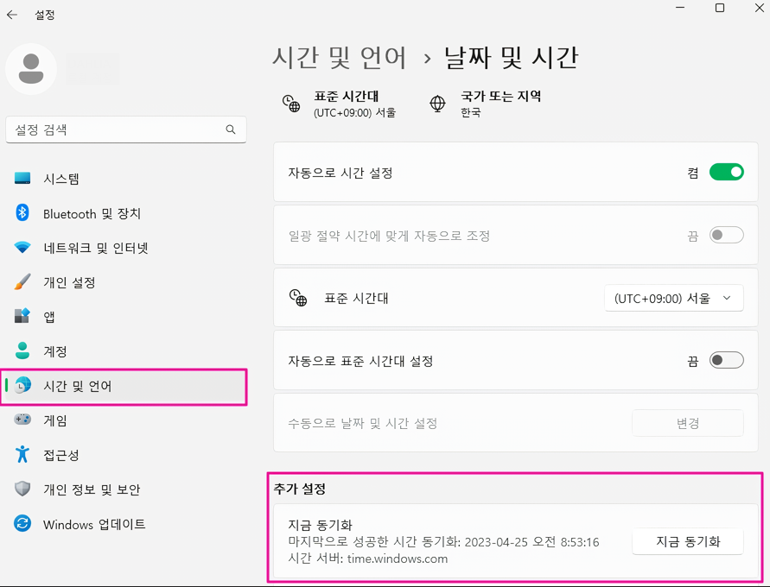Click the user profile avatar
This screenshot has width=770, height=587.
click(x=31, y=69)
